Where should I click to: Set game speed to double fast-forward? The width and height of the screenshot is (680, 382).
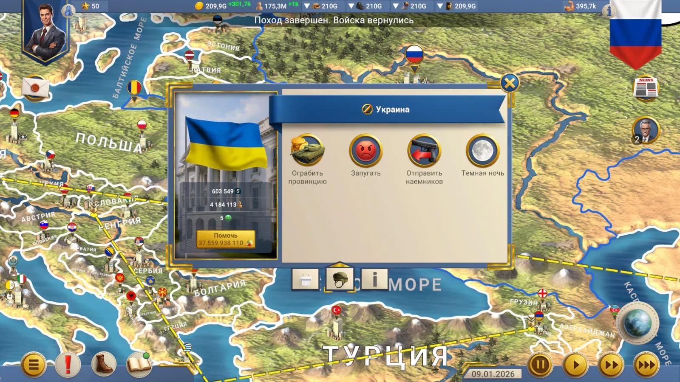[x=611, y=365]
